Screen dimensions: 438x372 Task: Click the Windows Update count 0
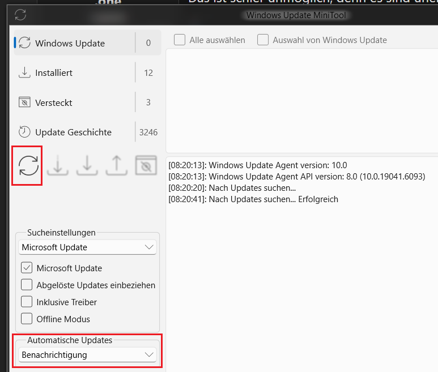pyautogui.click(x=148, y=43)
